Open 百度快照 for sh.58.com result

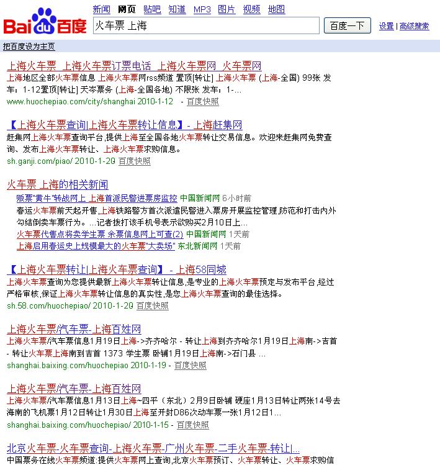(x=153, y=305)
